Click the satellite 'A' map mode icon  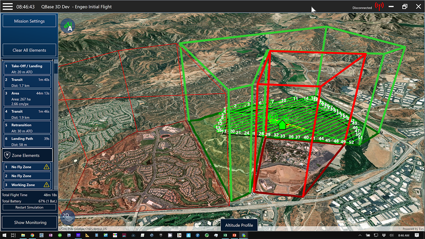68,26
